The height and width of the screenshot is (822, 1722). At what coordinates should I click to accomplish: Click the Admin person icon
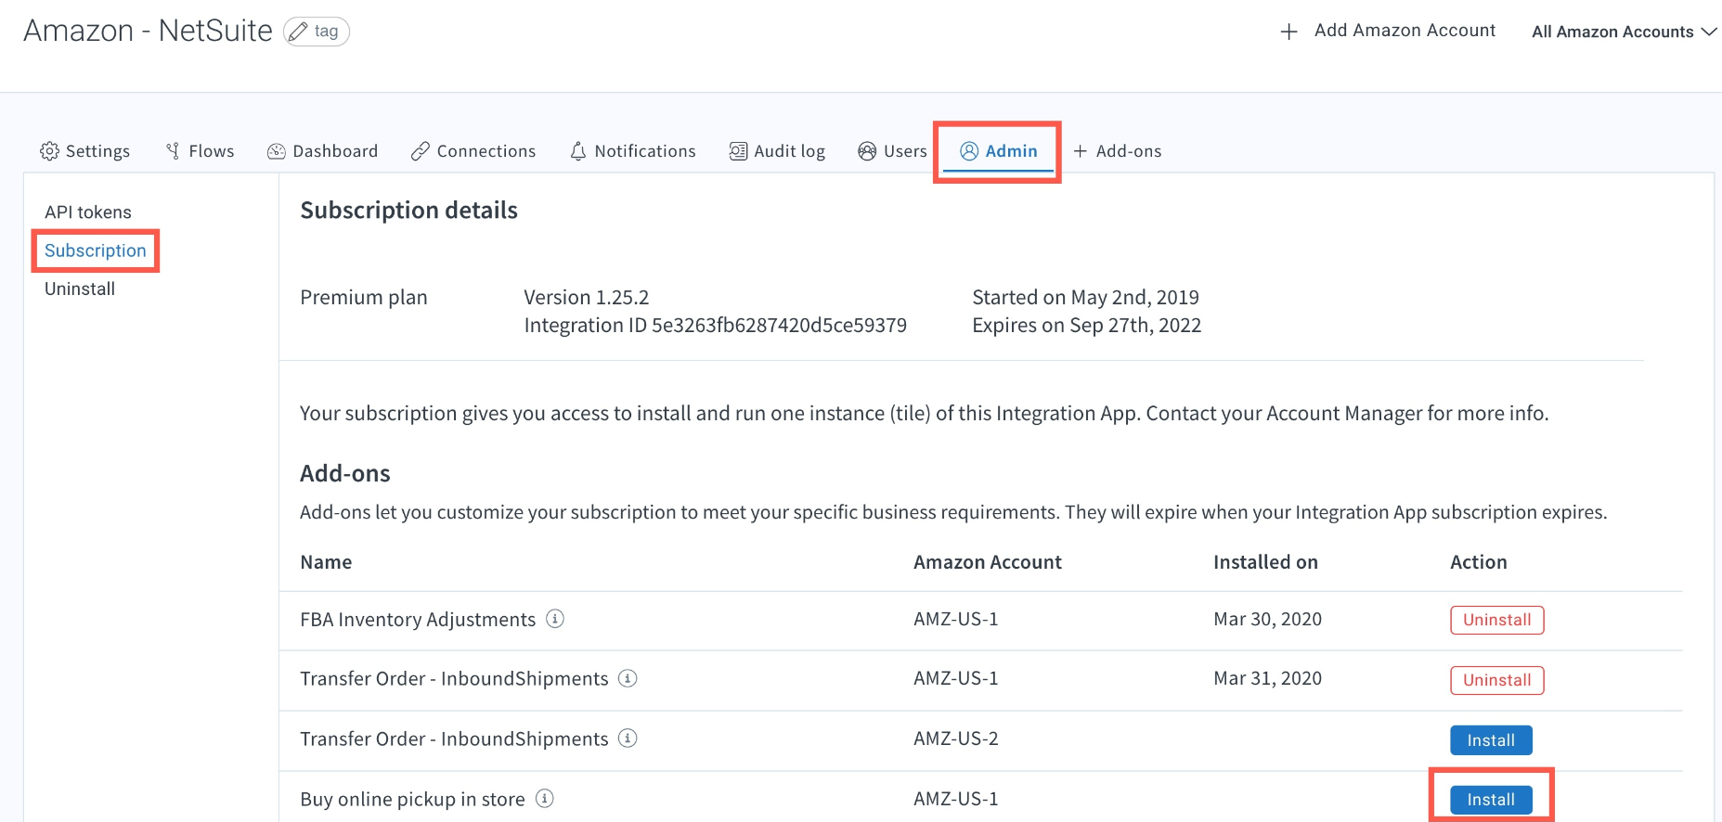969,151
